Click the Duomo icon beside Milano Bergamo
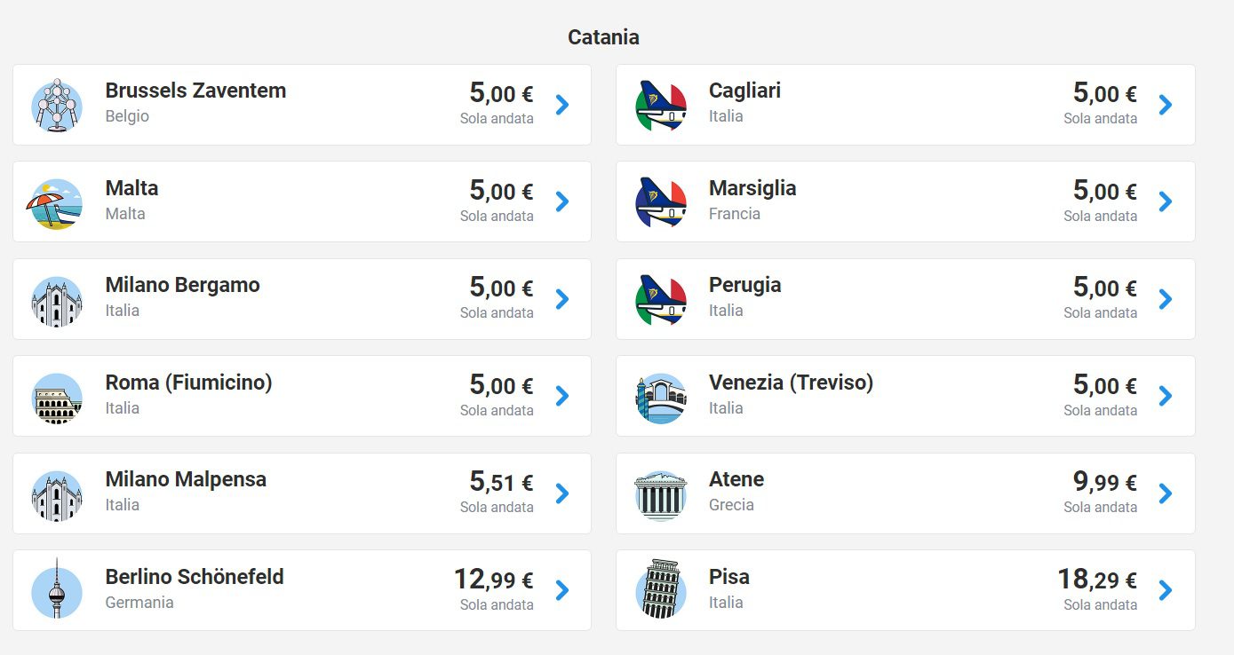This screenshot has height=655, width=1234. point(56,299)
